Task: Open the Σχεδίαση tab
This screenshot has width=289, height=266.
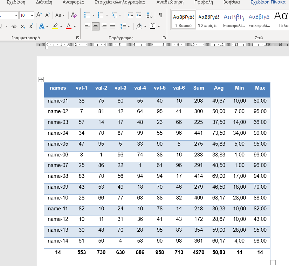Action: 16,2
